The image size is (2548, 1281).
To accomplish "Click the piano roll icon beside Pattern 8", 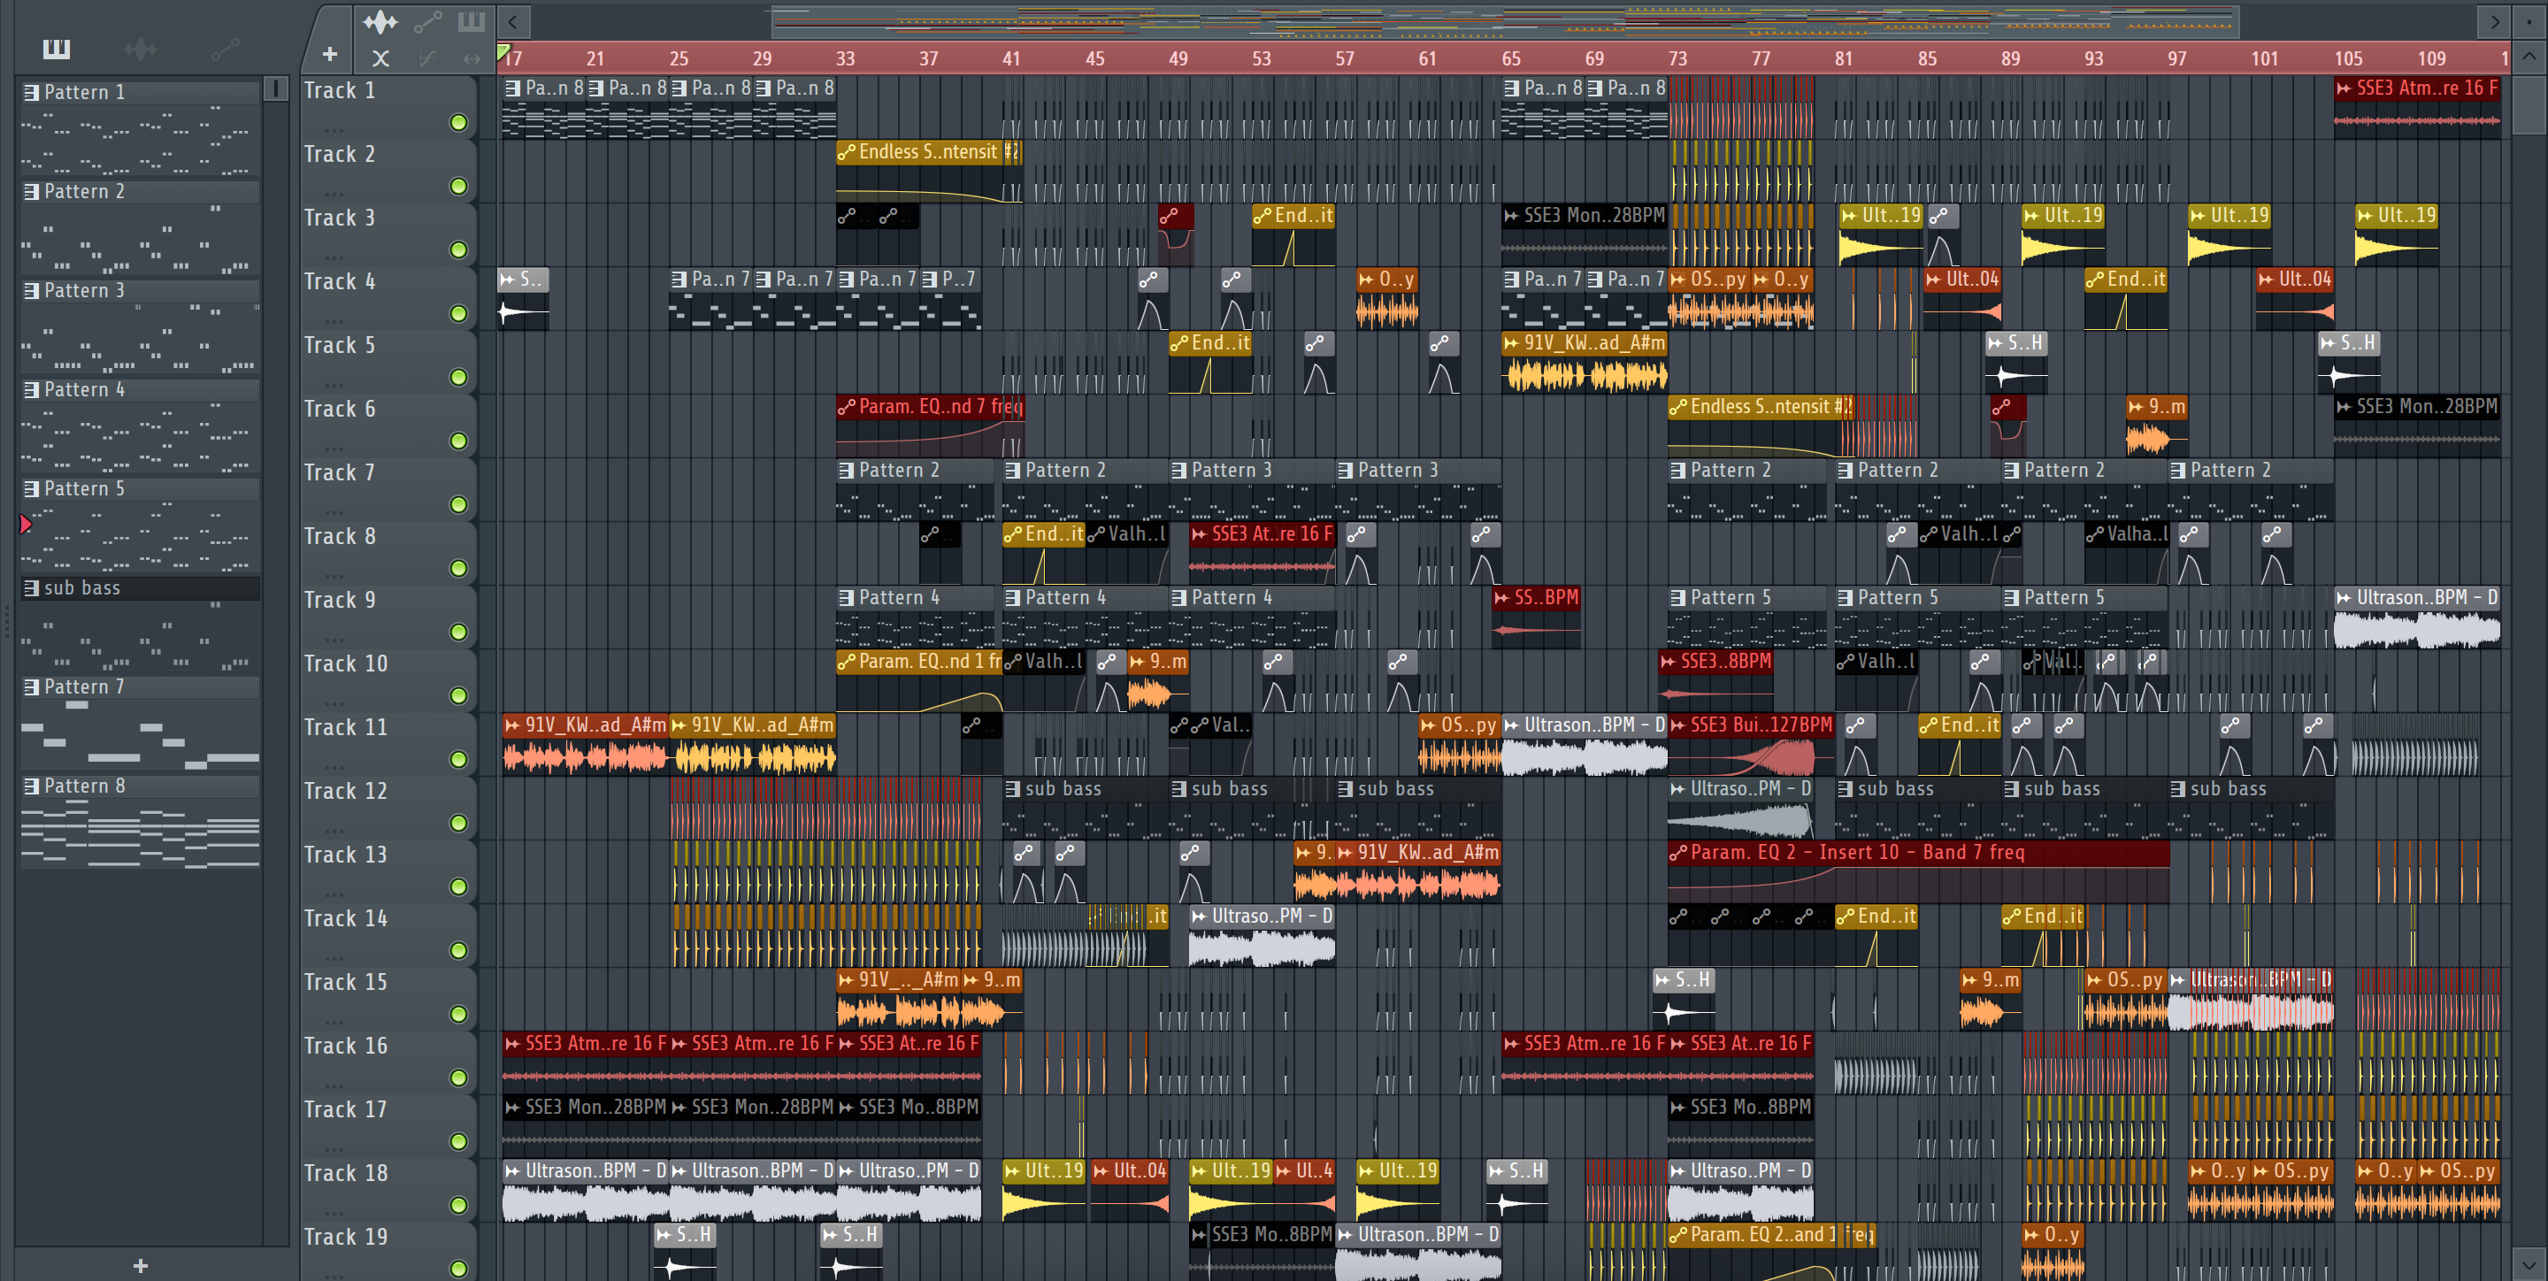I will pos(32,786).
